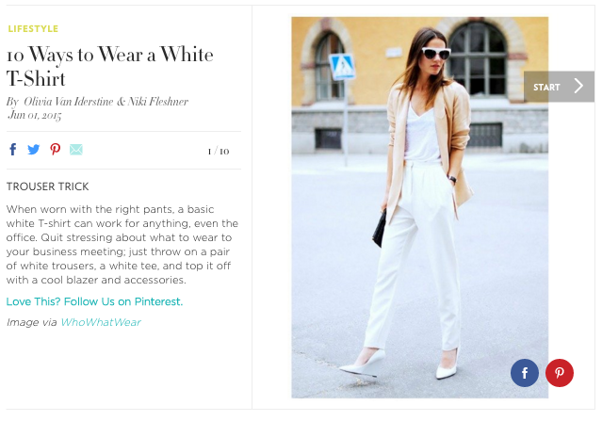Follow the "Love This? Follow Us on Pinterest" link
Image resolution: width=602 pixels, height=421 pixels.
pos(94,301)
